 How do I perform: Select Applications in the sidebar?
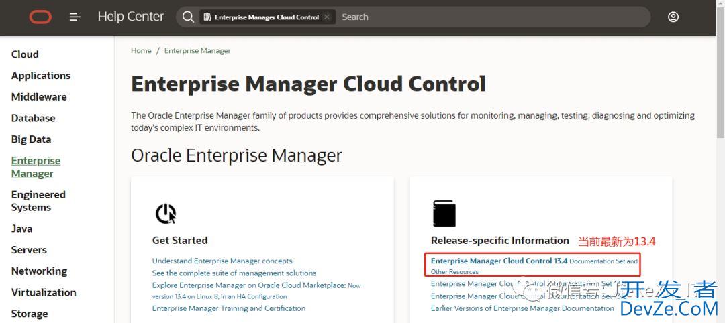click(x=41, y=76)
